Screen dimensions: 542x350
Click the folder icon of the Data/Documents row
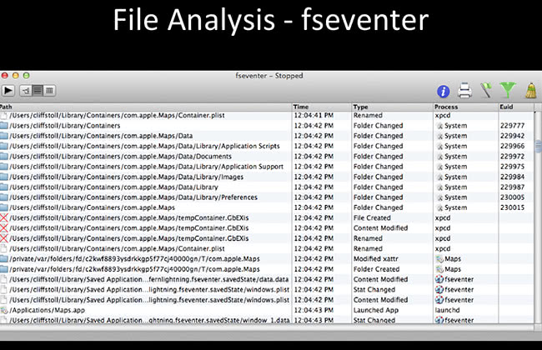click(x=4, y=156)
